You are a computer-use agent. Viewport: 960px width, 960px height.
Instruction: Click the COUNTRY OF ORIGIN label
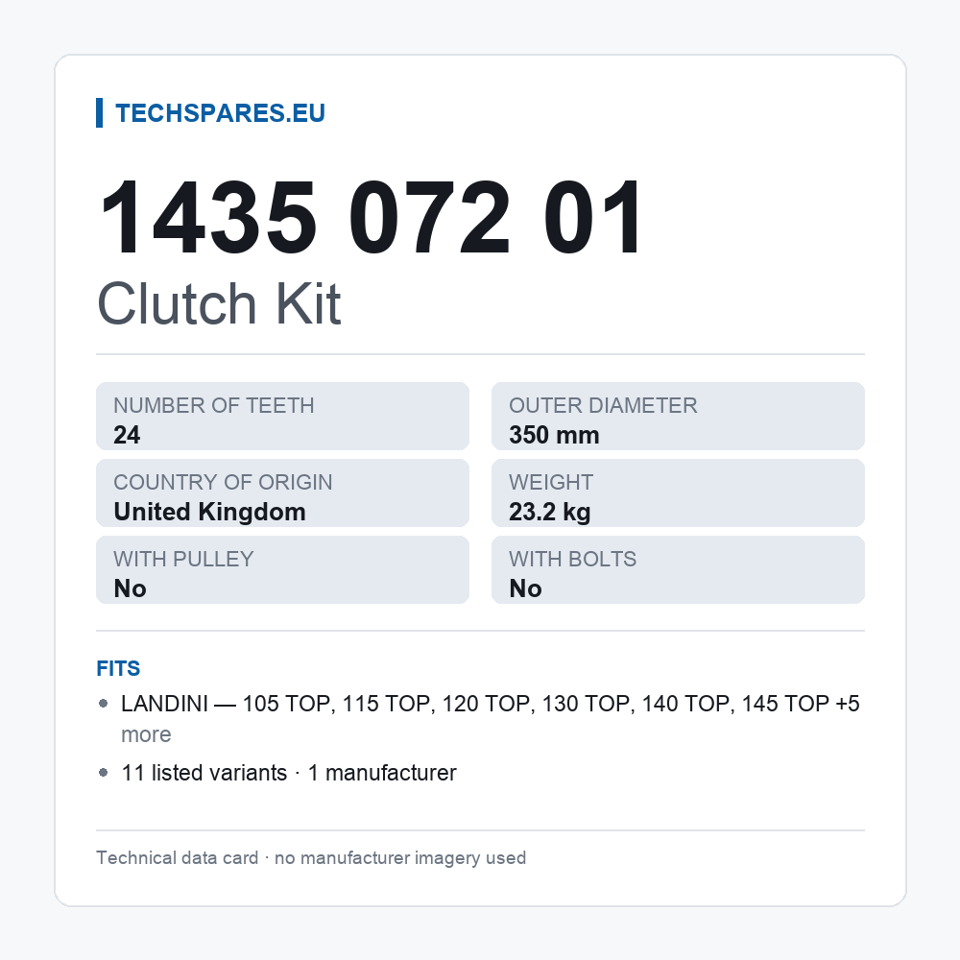pyautogui.click(x=223, y=482)
